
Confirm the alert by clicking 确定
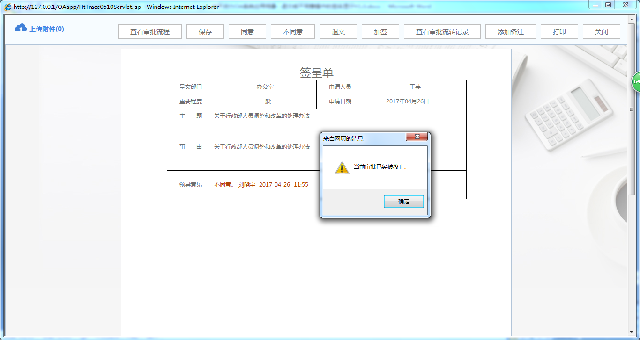point(403,201)
